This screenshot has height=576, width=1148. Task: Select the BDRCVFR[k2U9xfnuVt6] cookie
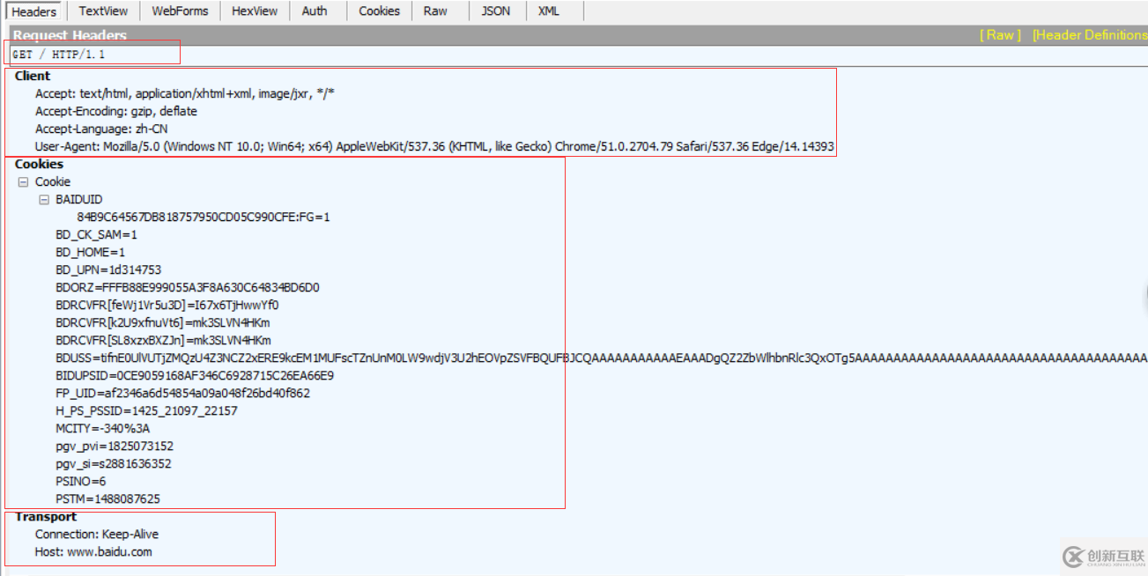coord(163,322)
